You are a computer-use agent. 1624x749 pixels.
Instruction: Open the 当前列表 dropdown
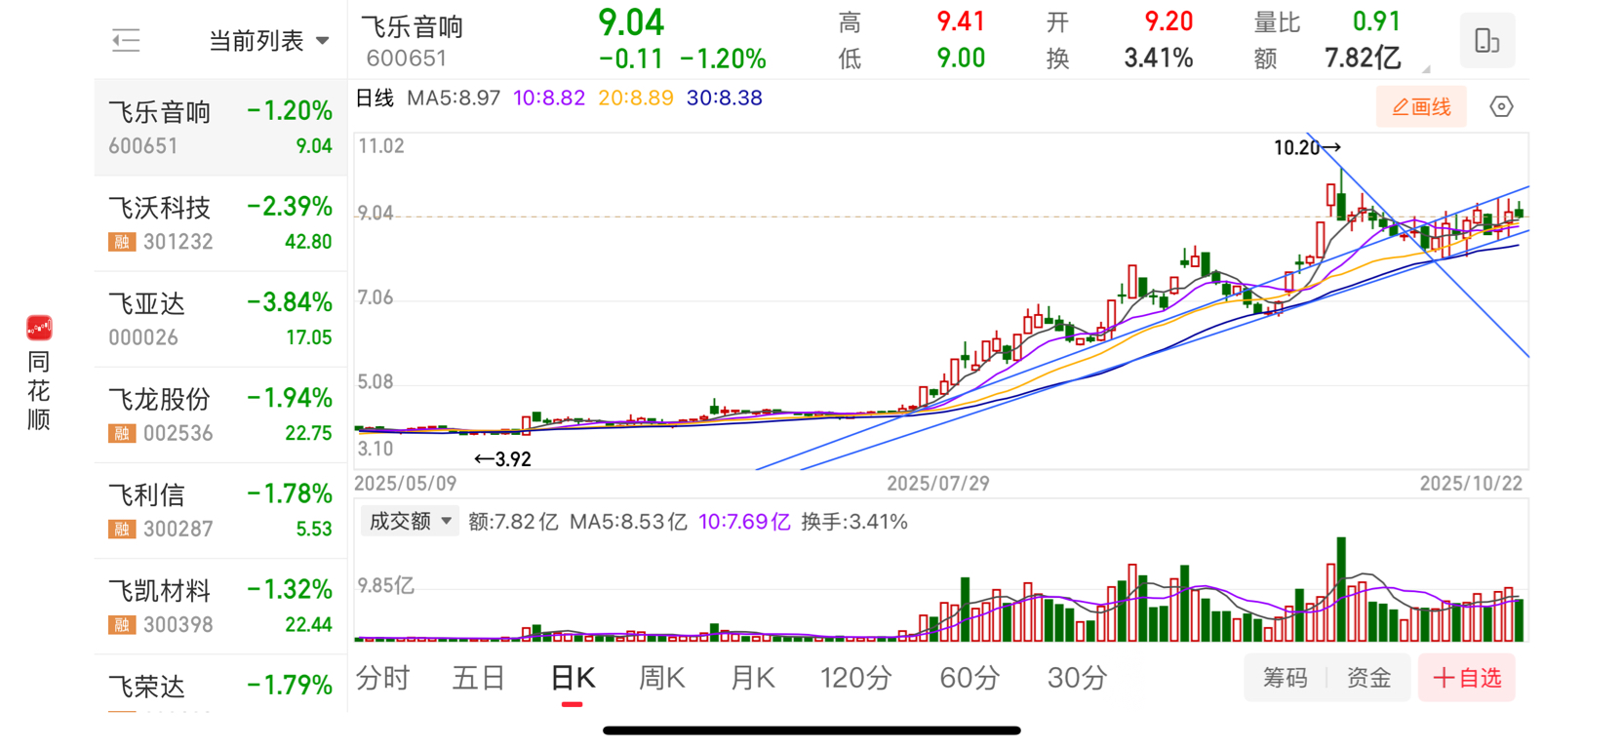pos(269,41)
